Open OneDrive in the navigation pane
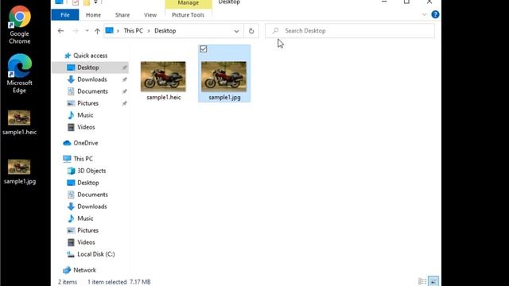509x286 pixels. point(85,143)
